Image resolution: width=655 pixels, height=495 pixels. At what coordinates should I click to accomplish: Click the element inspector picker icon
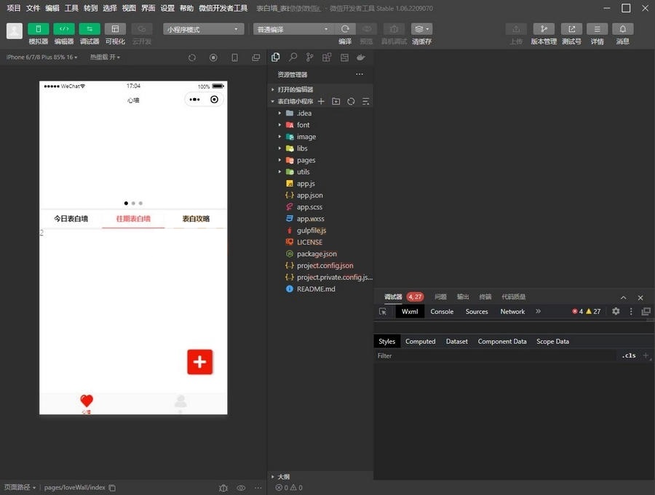click(x=383, y=311)
